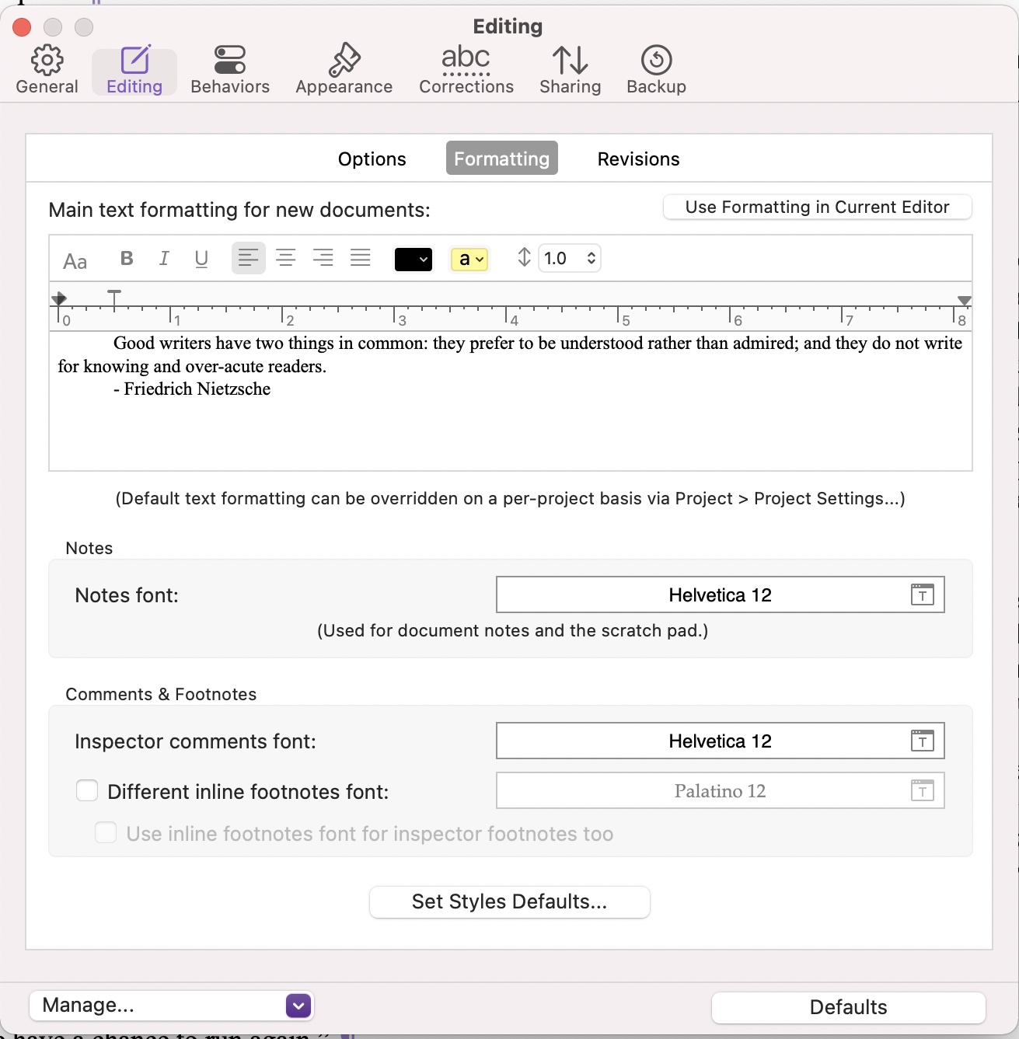1019x1039 pixels.
Task: Click Use Formatting in Current Editor
Action: (817, 207)
